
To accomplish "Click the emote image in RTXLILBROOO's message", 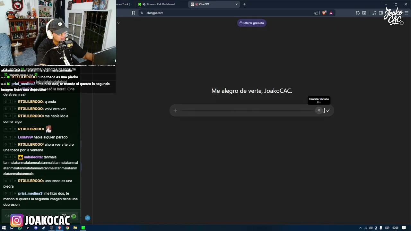I will click(x=48, y=129).
